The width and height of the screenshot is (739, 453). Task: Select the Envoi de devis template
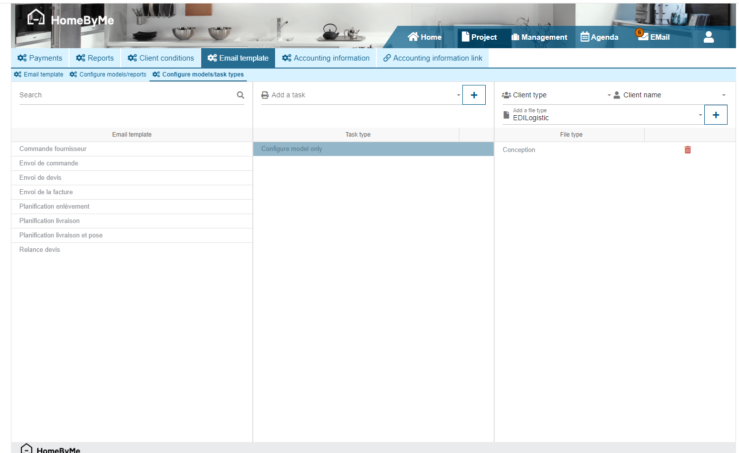[x=40, y=177]
